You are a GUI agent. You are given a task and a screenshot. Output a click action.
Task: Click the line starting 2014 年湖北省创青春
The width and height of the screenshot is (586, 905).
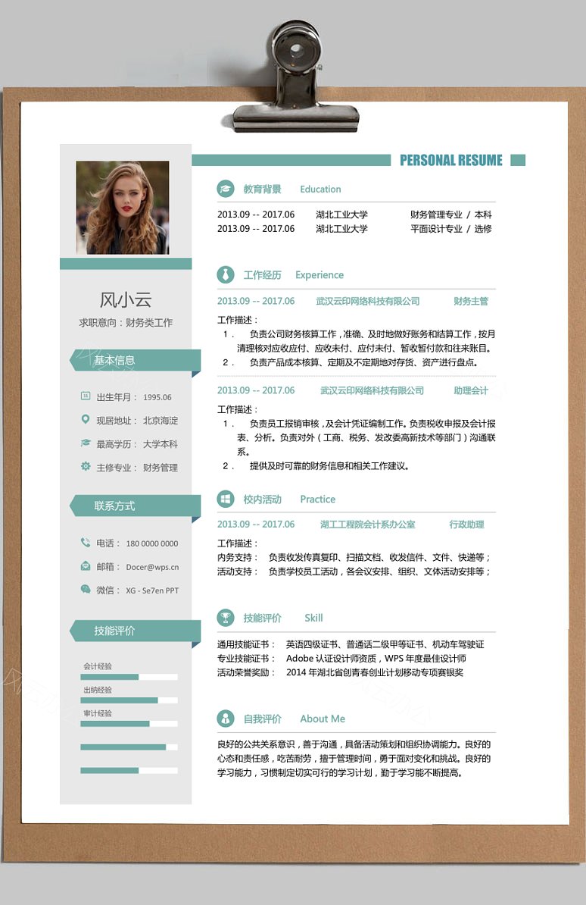[374, 673]
